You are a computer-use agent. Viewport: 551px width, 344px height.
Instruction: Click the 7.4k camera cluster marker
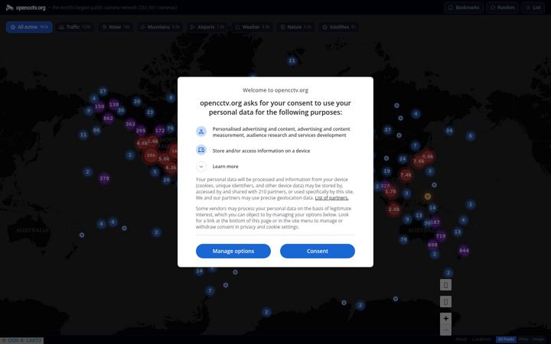pyautogui.click(x=406, y=175)
